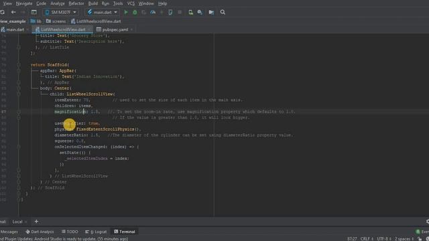Open the Terminal tool window
The height and width of the screenshot is (241, 429).
point(125,232)
